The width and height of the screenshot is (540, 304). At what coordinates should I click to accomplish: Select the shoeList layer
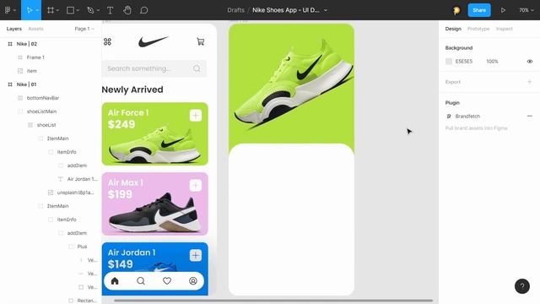pos(46,125)
